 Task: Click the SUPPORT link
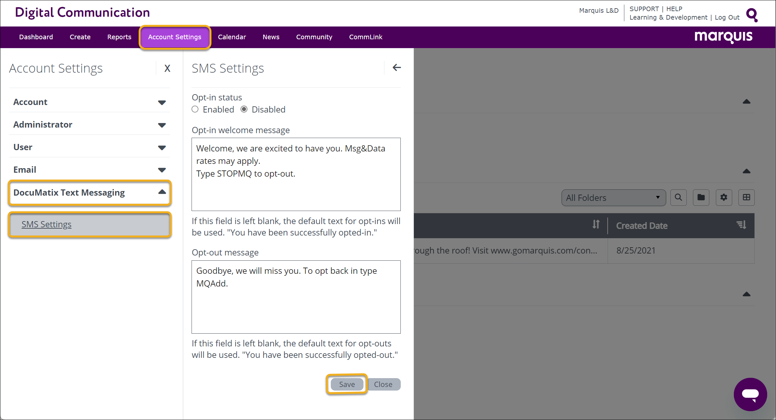[x=644, y=9]
